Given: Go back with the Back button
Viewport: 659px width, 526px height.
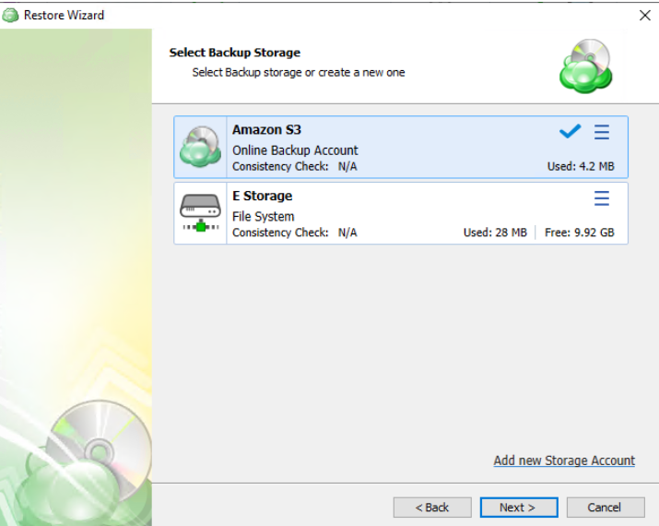Looking at the screenshot, I should 431,508.
